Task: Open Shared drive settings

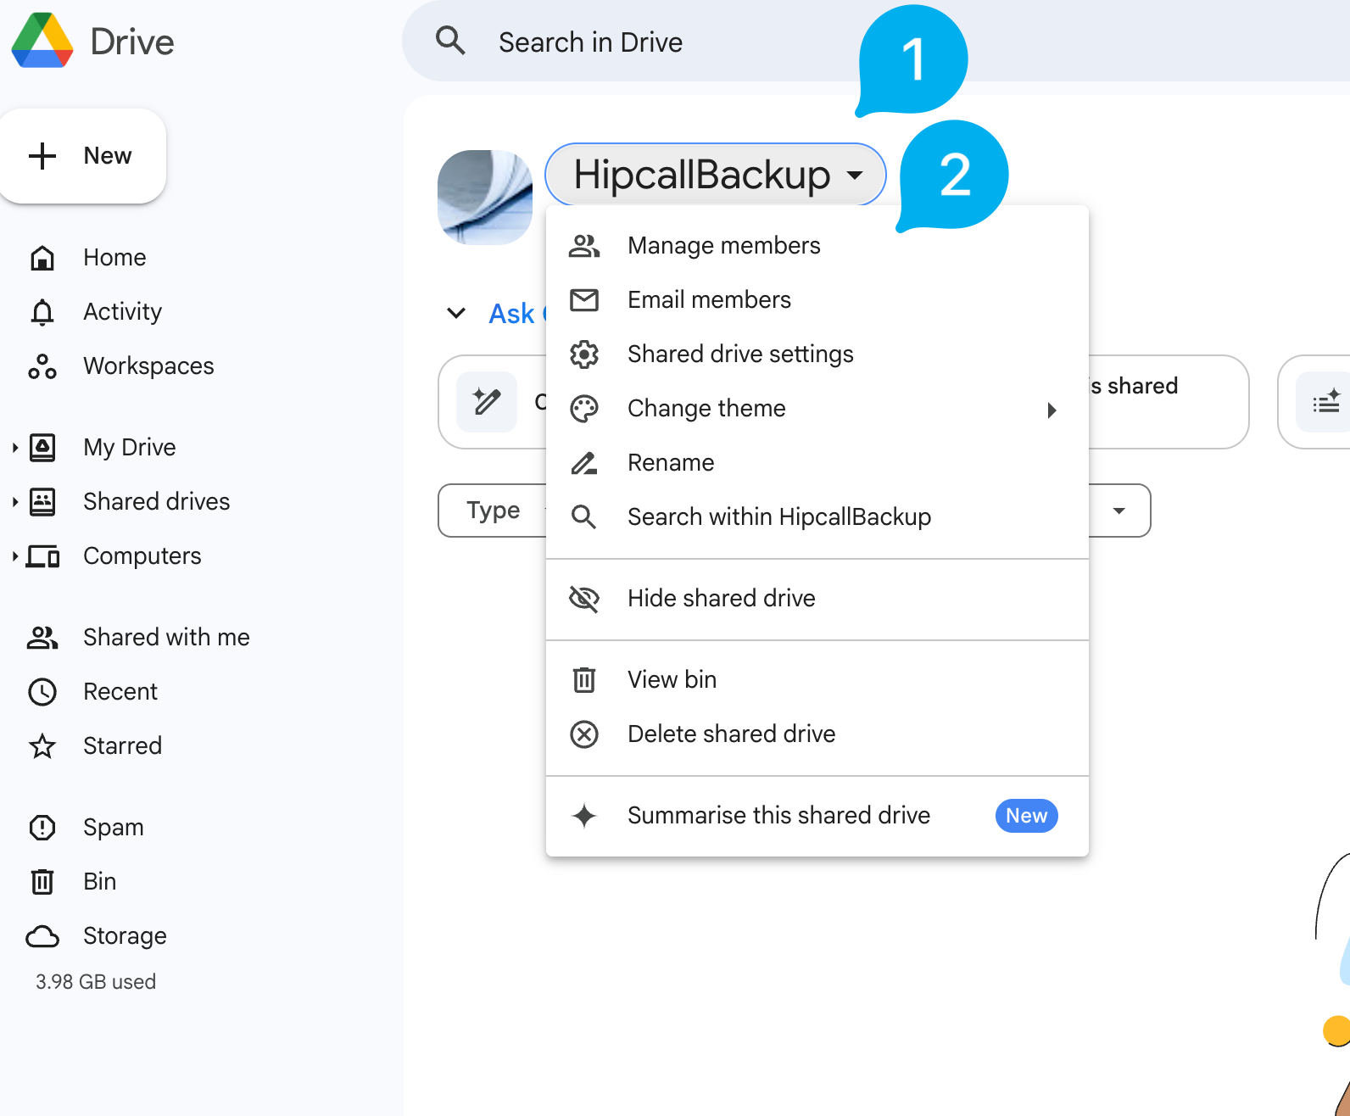Action: (817, 354)
